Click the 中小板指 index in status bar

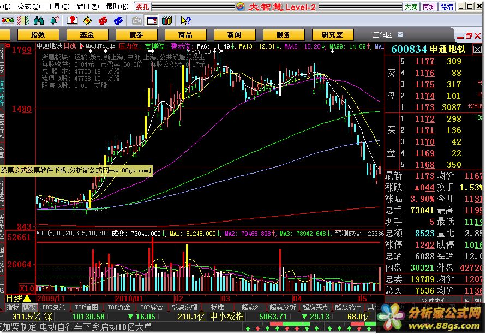click(x=227, y=317)
